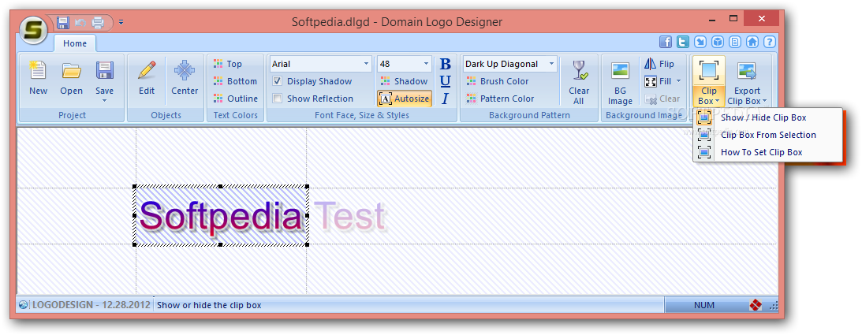This screenshot has height=335, width=862.
Task: Flip the background image
Action: (659, 64)
